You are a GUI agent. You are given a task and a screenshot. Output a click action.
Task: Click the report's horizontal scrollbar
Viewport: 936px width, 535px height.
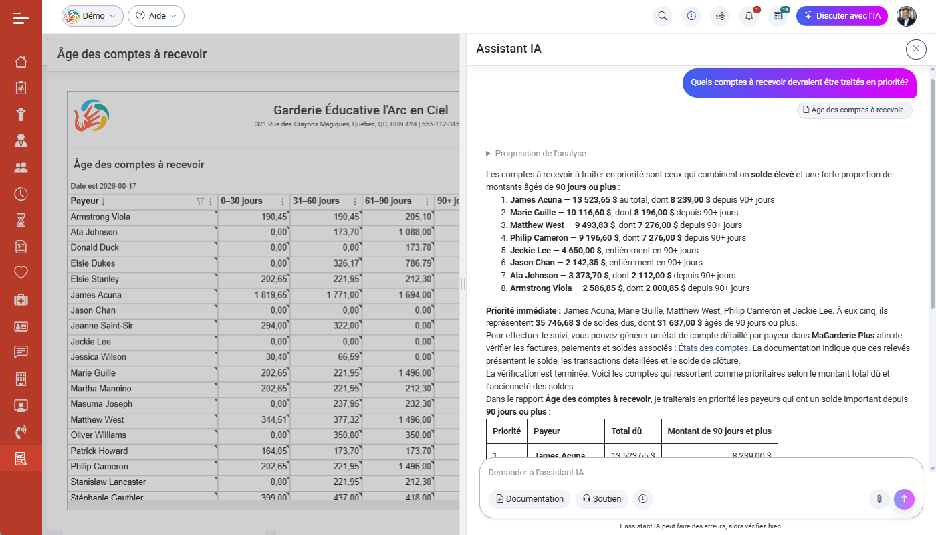pyautogui.click(x=263, y=505)
